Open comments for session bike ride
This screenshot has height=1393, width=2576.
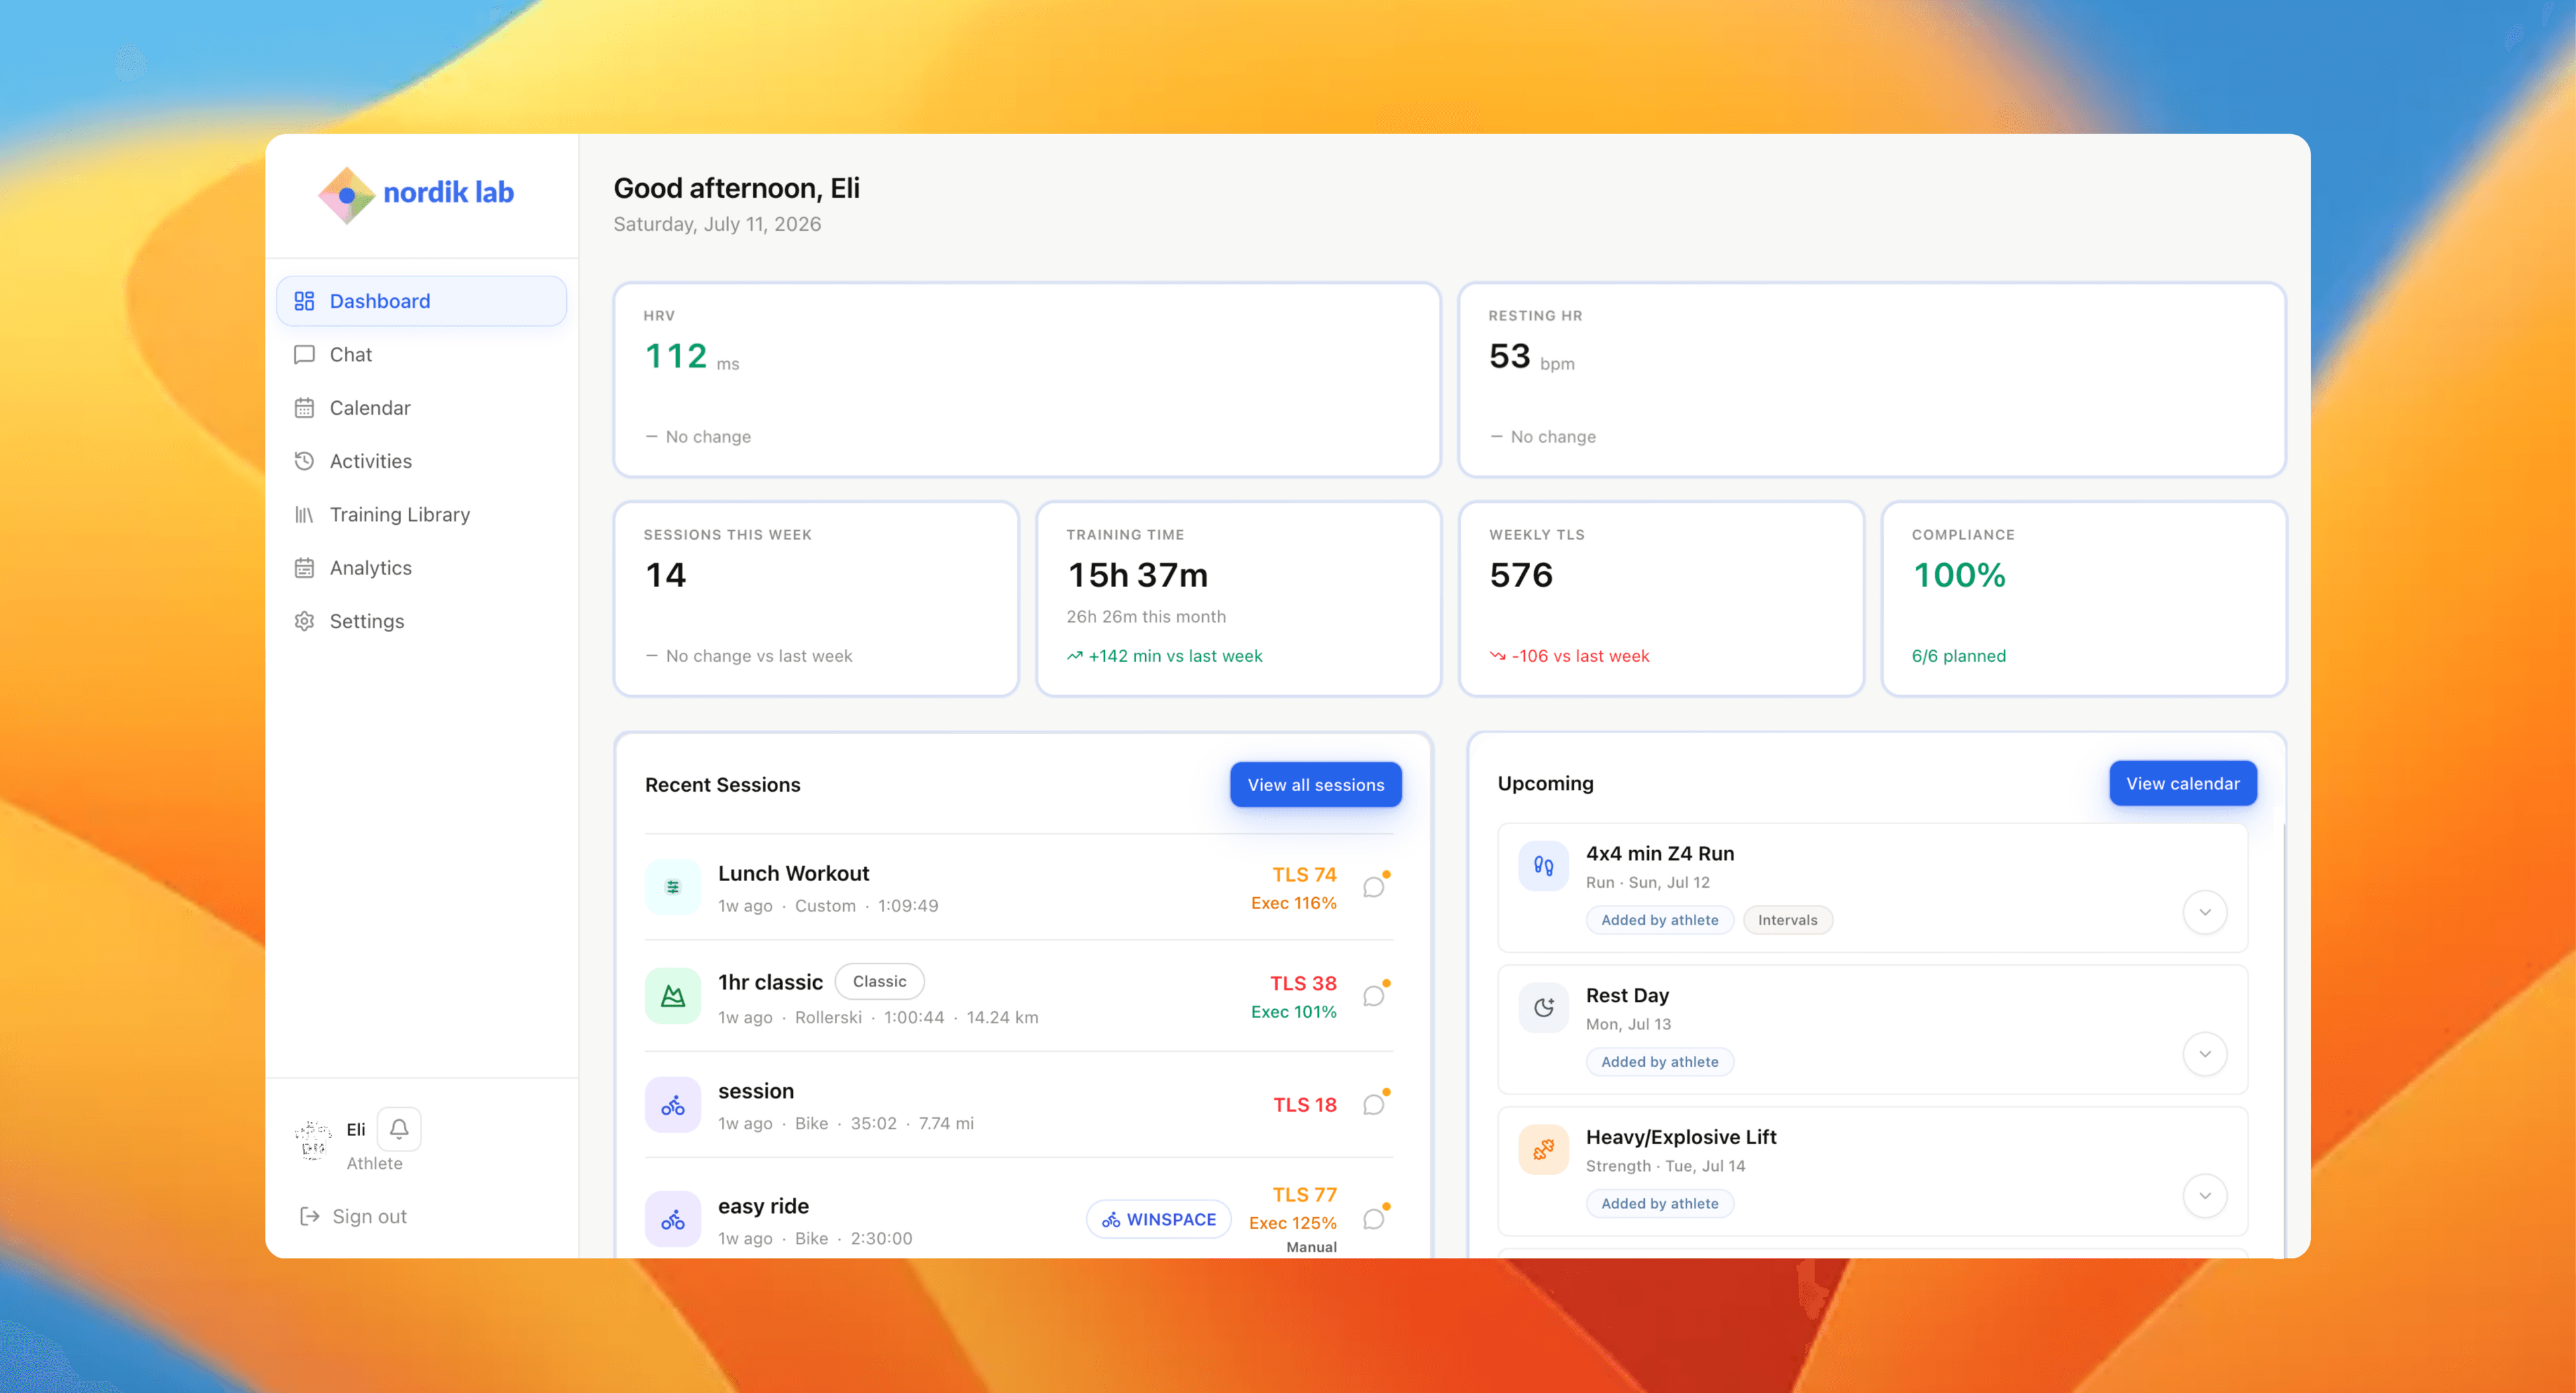(1375, 1104)
